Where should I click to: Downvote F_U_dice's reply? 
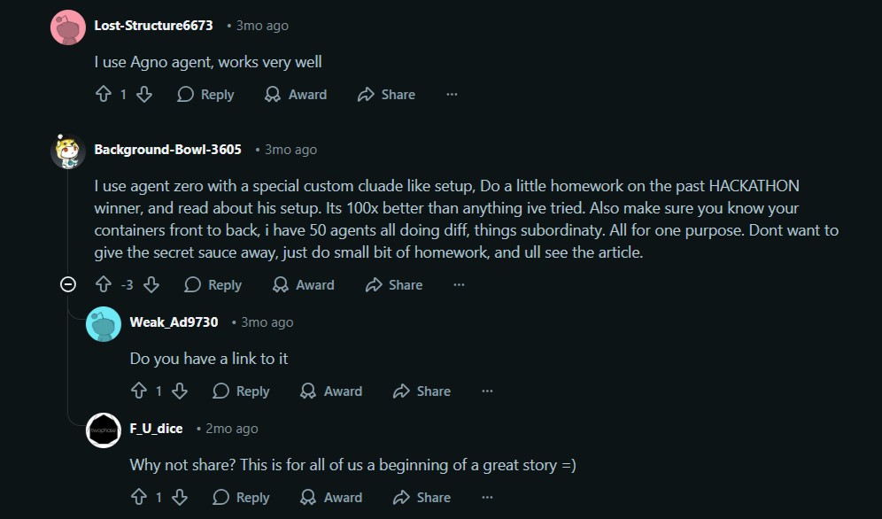point(180,498)
